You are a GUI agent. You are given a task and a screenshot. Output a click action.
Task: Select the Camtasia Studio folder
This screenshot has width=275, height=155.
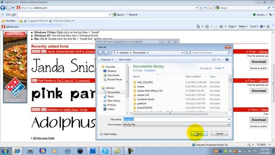146,99
